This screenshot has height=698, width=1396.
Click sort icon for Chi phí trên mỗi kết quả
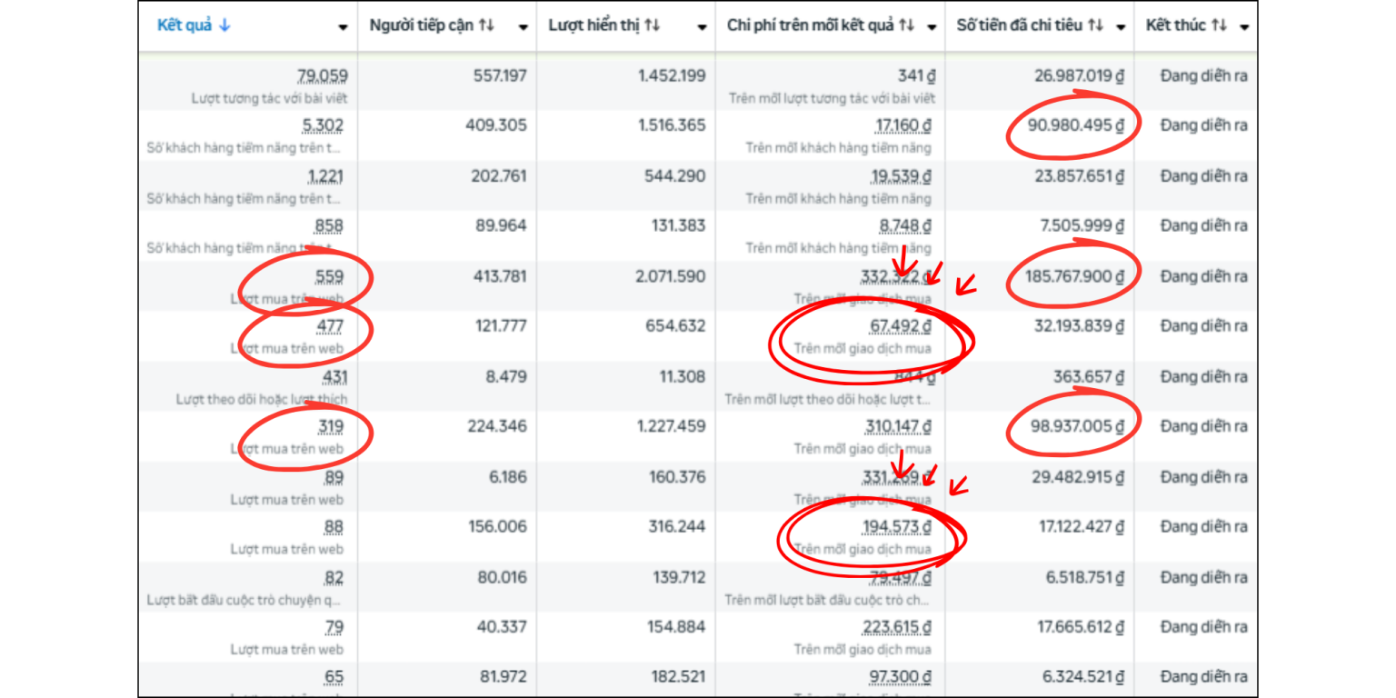(906, 26)
